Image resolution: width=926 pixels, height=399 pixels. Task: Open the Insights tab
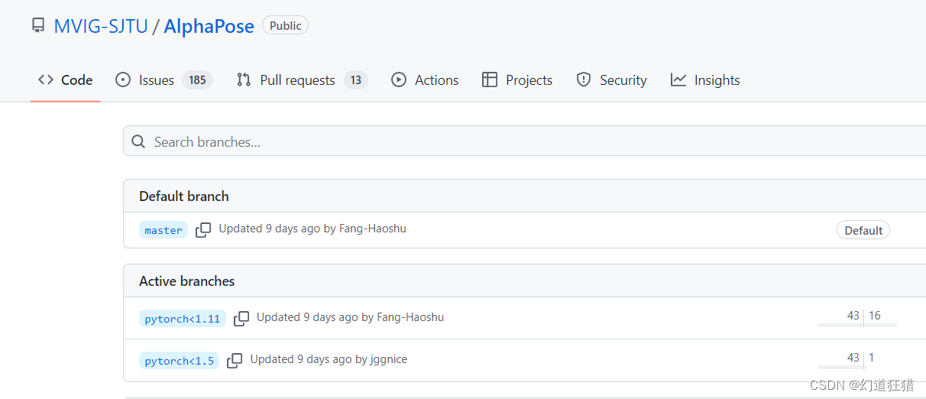point(705,80)
